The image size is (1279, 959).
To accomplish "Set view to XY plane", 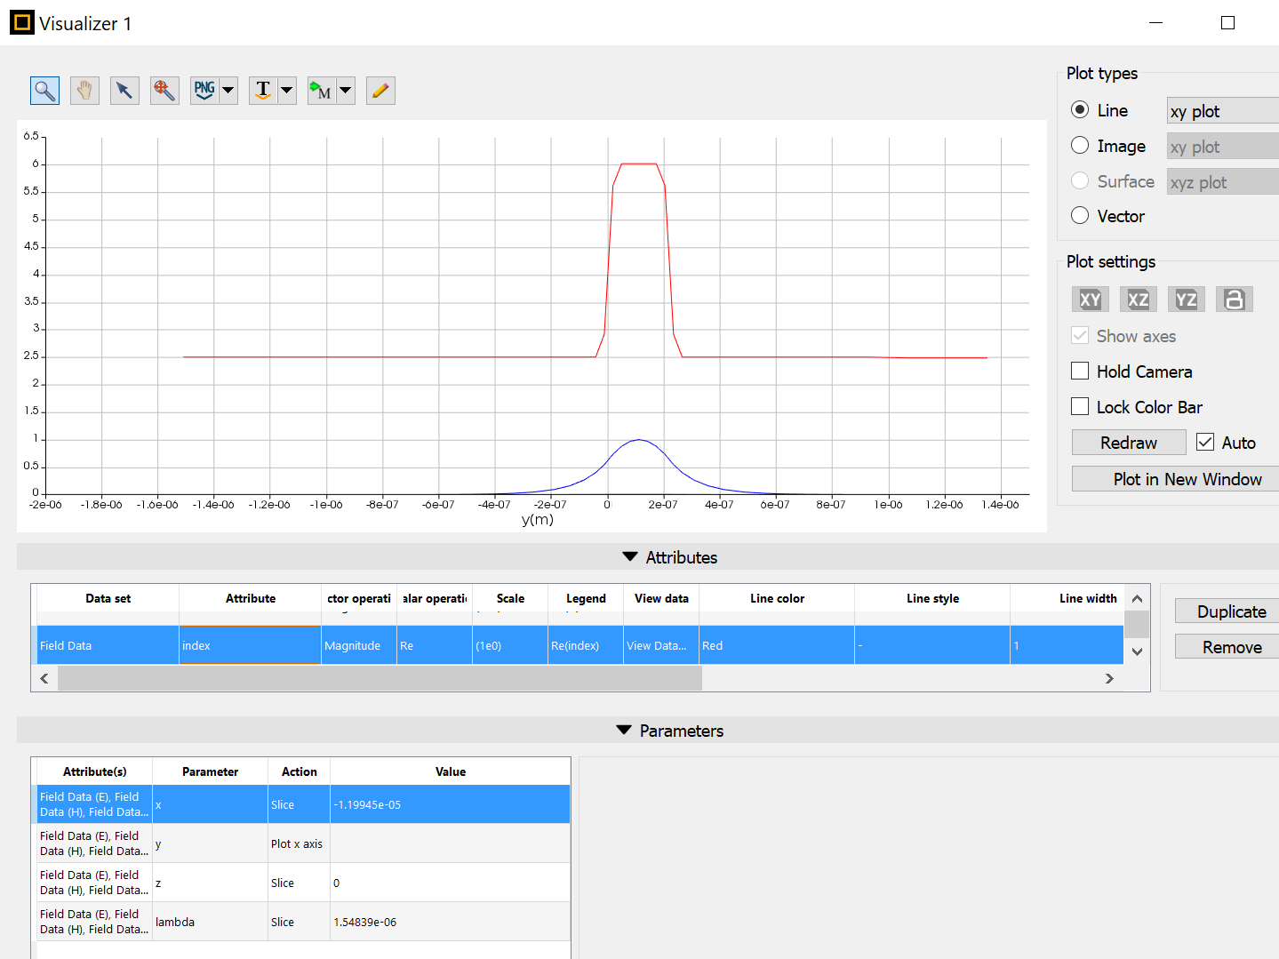I will coord(1091,300).
